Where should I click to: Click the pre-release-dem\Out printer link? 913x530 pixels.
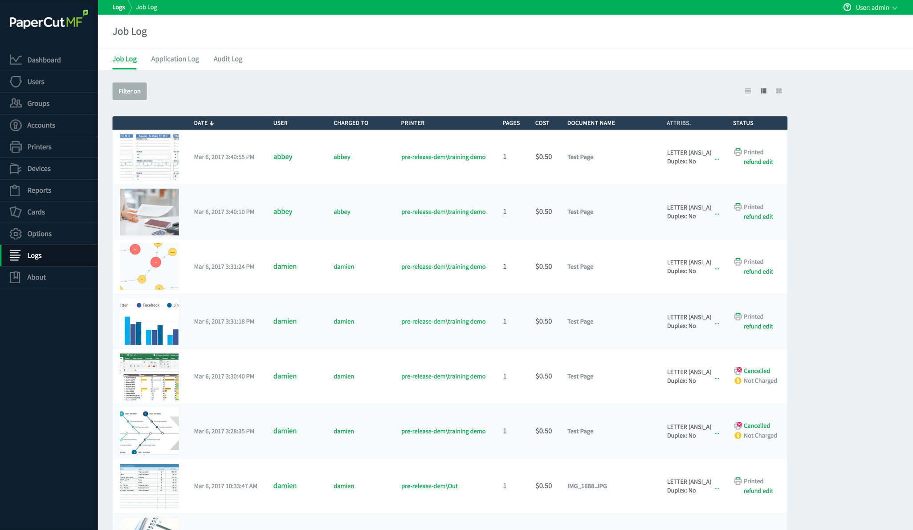click(429, 486)
